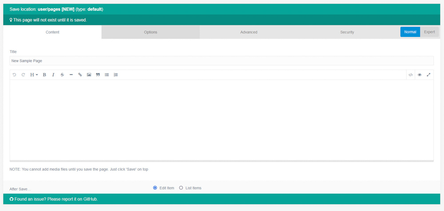The height and width of the screenshot is (211, 444).
Task: Select Normal editing mode
Action: [410, 32]
